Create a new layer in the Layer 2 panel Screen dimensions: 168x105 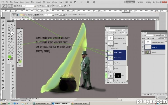click(161, 94)
